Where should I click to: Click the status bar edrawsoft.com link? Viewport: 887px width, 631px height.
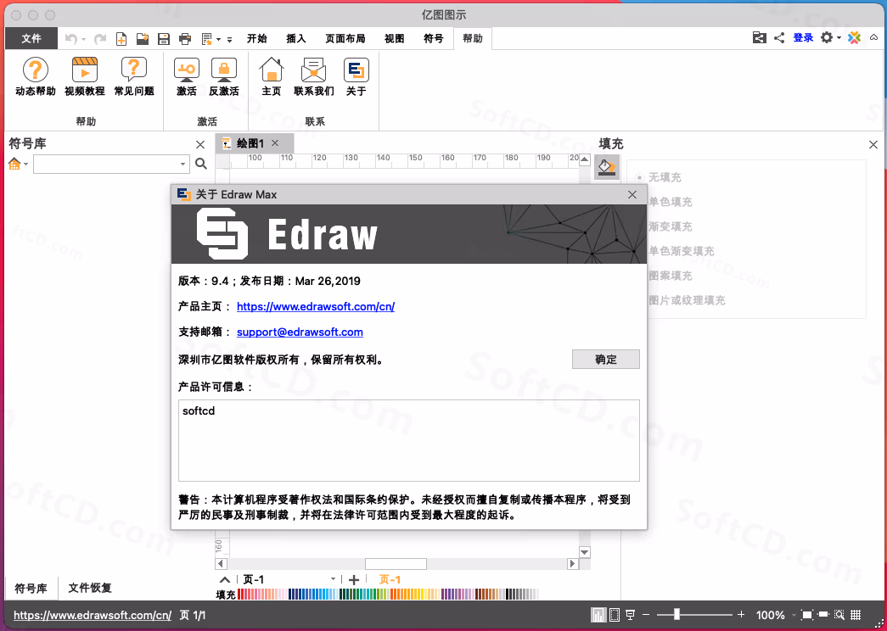93,615
